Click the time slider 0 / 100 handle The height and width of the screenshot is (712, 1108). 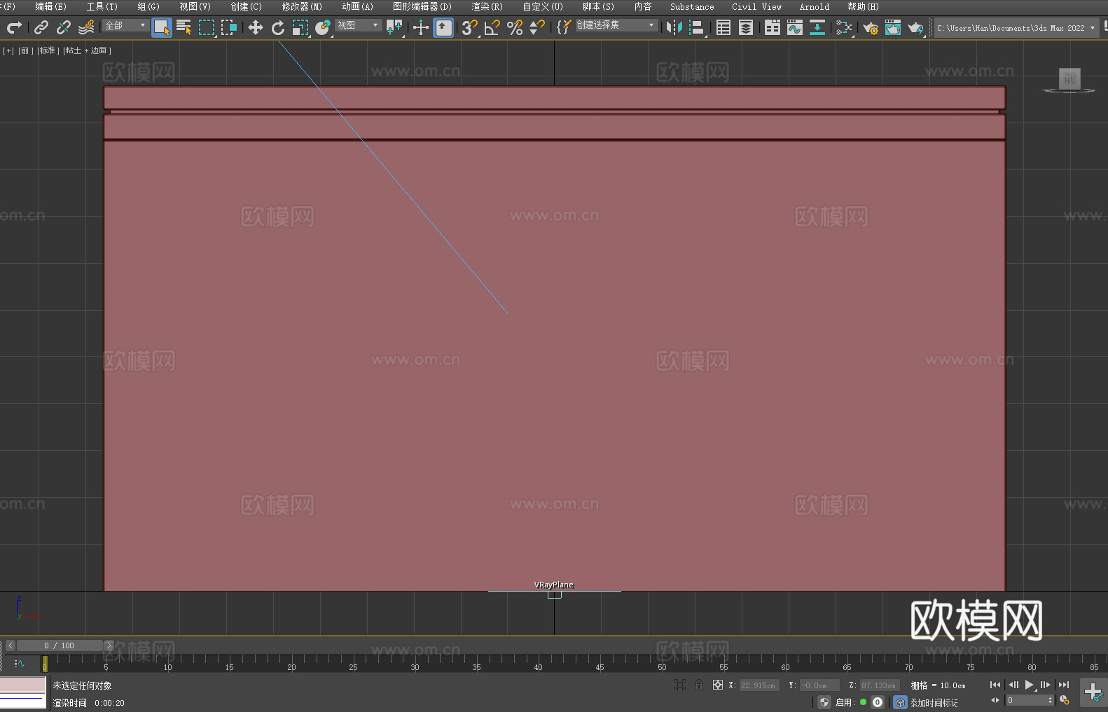pos(60,645)
